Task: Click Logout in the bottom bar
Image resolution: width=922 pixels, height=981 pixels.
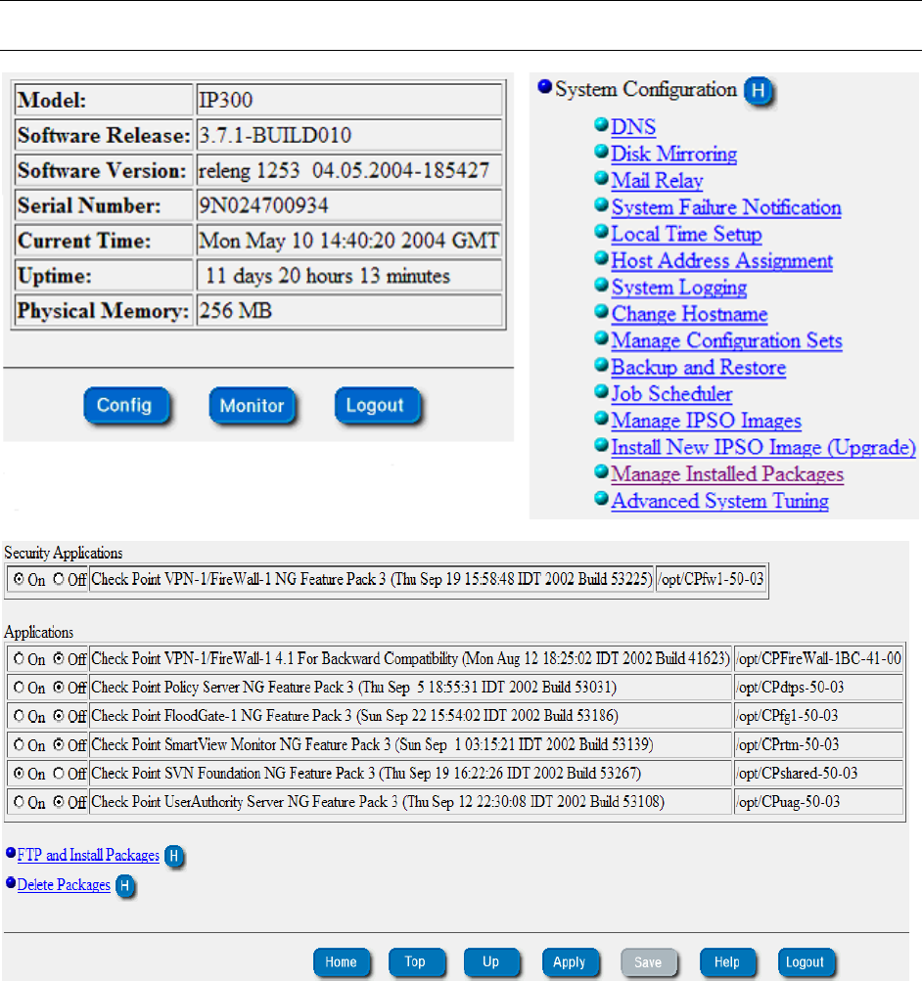Action: (806, 962)
